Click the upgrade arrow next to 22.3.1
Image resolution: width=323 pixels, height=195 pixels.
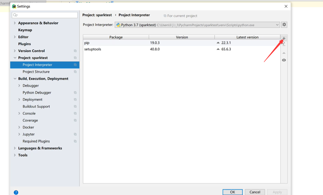click(x=218, y=43)
